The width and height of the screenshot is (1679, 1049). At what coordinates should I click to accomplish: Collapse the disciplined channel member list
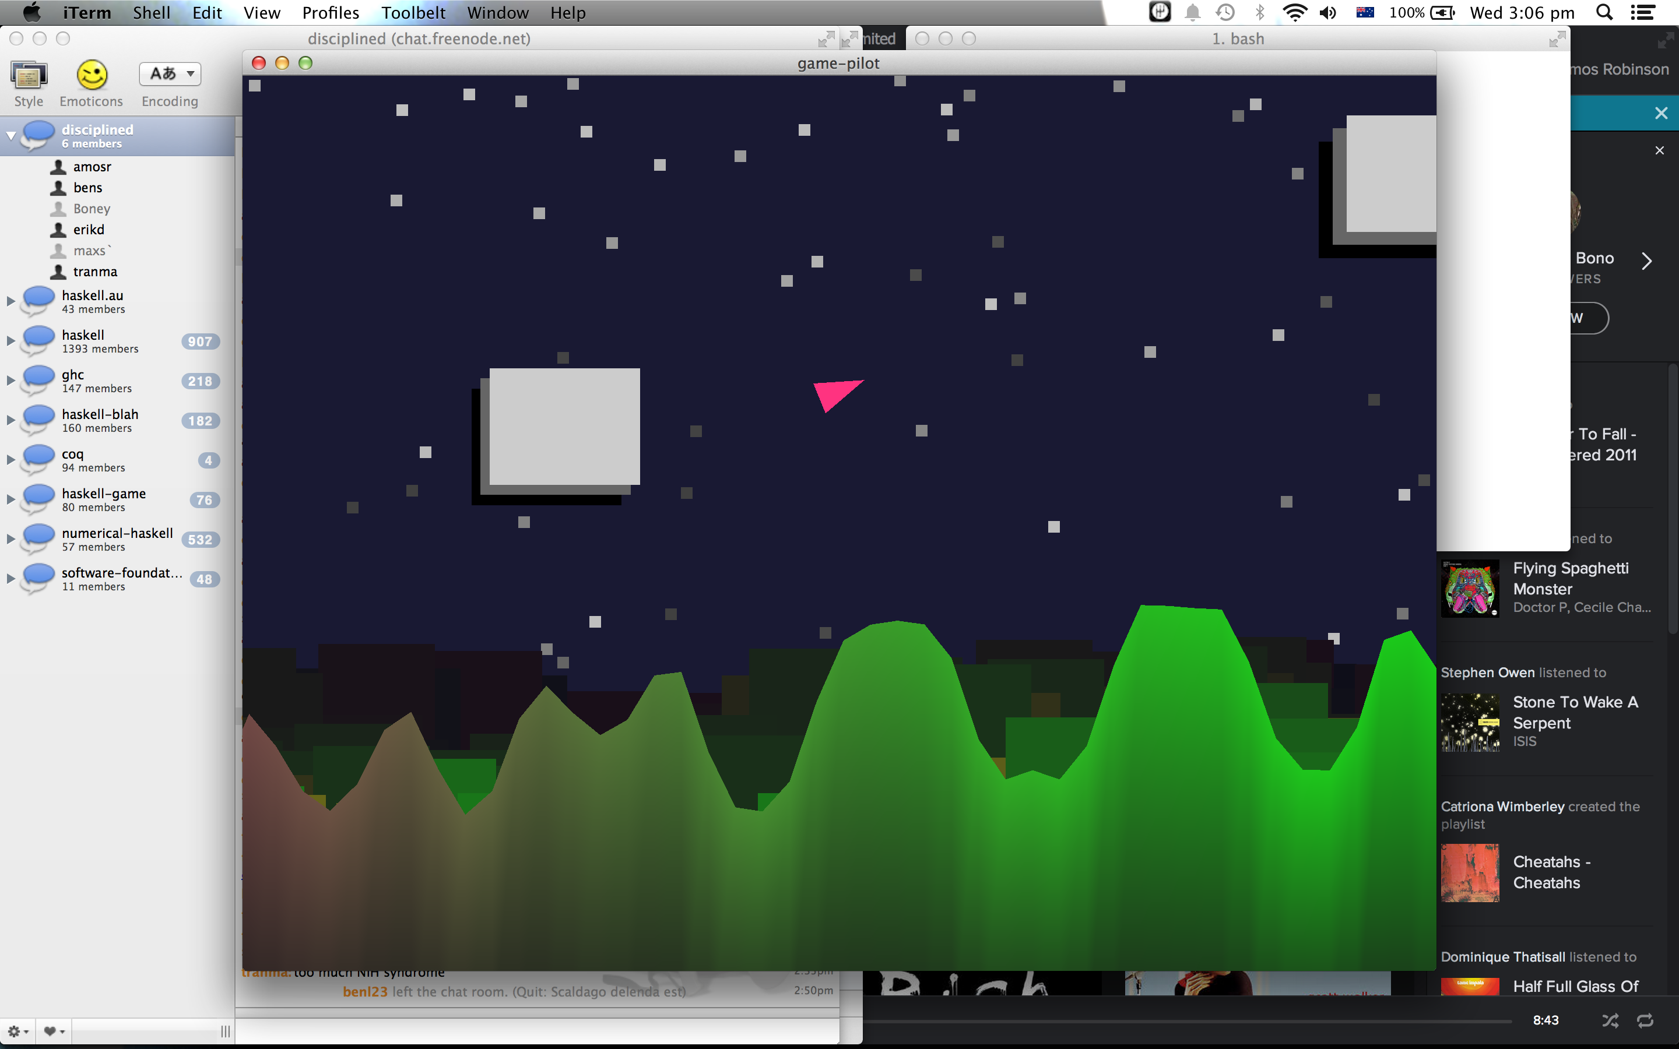pyautogui.click(x=10, y=136)
